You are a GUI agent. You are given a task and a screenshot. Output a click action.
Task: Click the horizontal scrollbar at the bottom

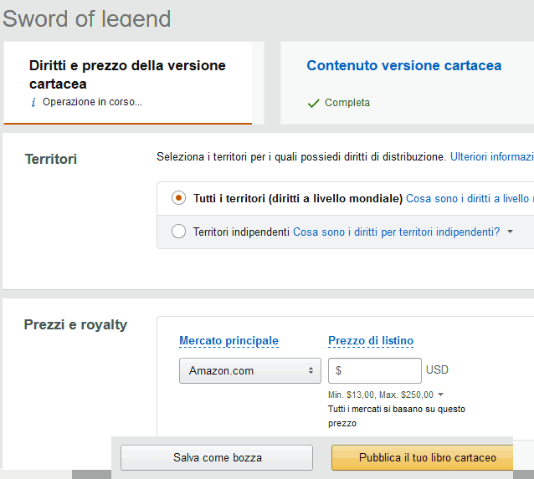pyautogui.click(x=91, y=475)
